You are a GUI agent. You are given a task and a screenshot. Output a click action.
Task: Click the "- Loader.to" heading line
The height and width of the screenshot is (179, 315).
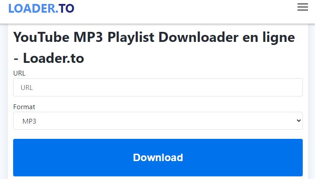pos(49,59)
